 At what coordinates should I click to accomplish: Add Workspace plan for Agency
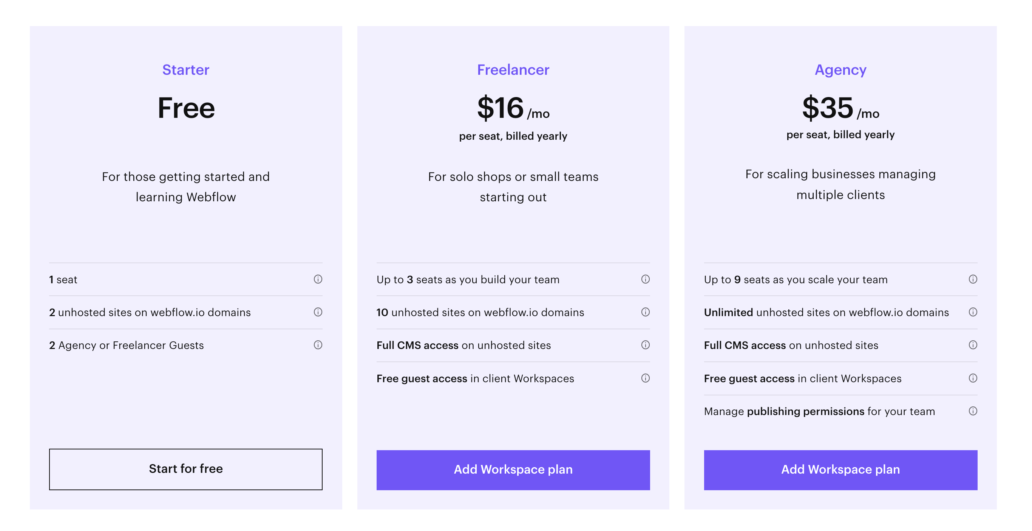(x=840, y=470)
